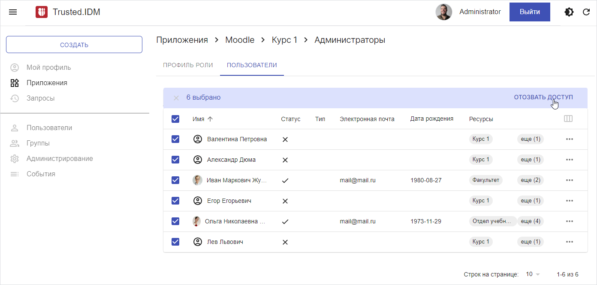The image size is (597, 285).
Task: Open more actions for Иван Маркович
Action: [x=570, y=180]
